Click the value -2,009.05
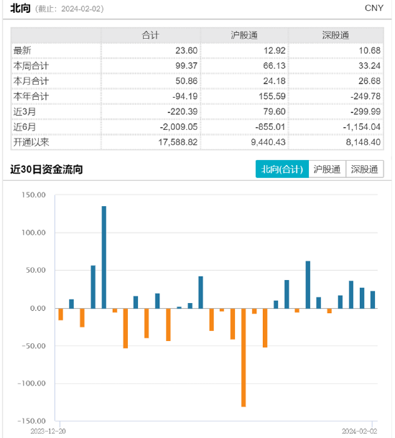395x438 pixels. tap(179, 127)
